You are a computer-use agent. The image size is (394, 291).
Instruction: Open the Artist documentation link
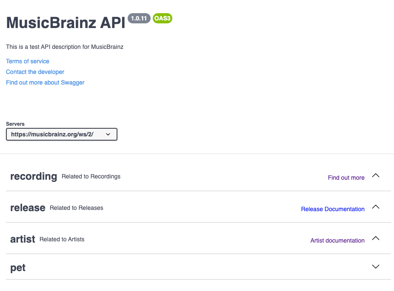pos(337,240)
